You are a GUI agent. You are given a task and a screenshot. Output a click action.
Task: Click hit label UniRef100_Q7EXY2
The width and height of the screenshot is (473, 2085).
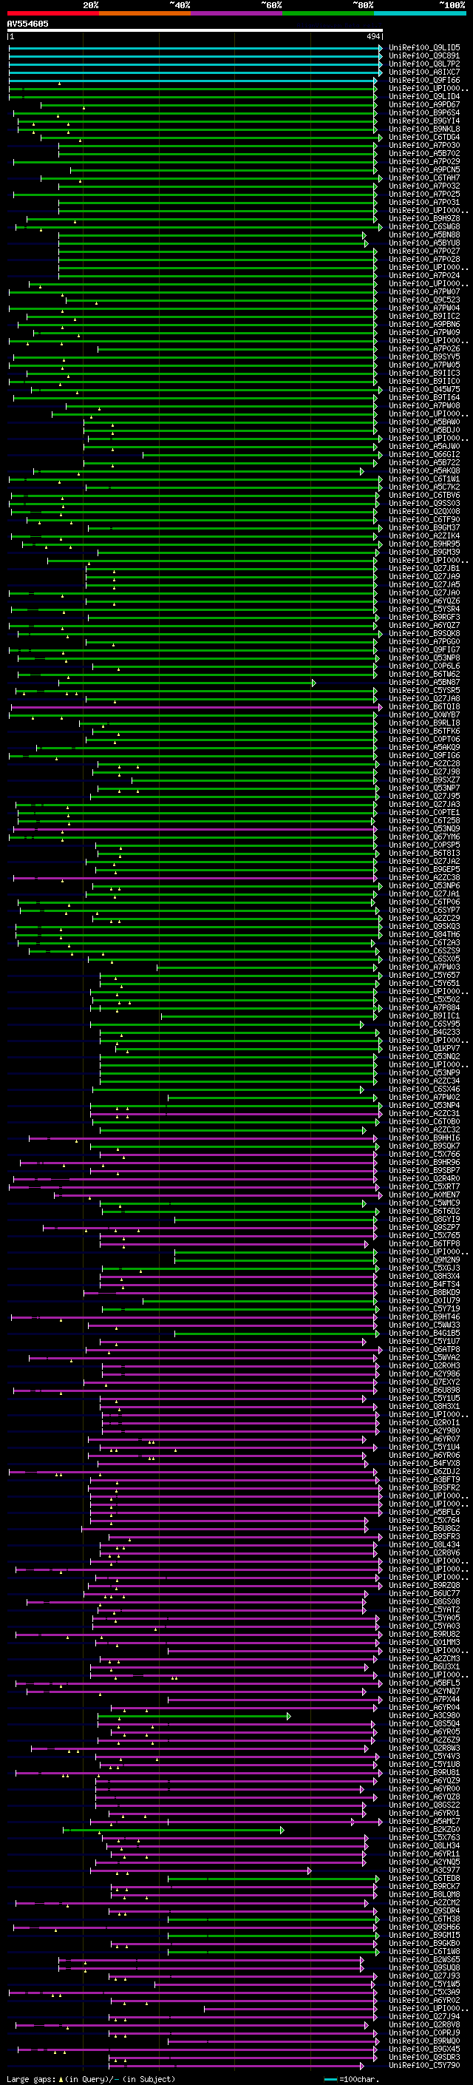coord(424,1382)
